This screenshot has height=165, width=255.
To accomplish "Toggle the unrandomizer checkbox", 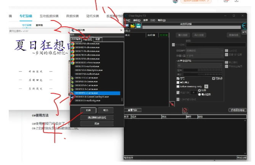I will [x=226, y=62].
